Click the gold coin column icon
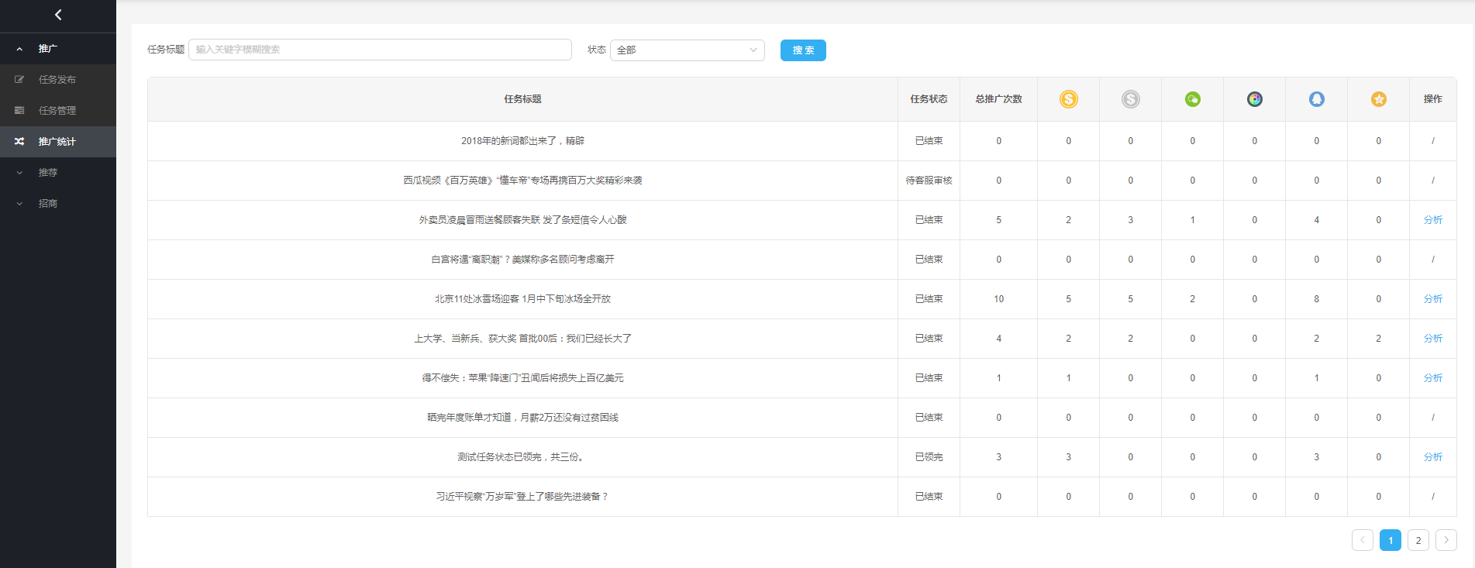The height and width of the screenshot is (568, 1475). pyautogui.click(x=1068, y=99)
